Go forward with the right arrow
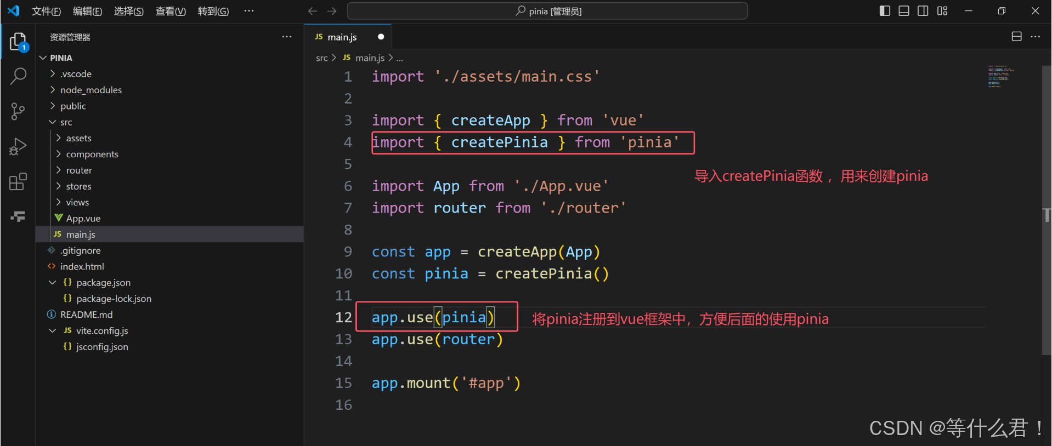 pos(332,11)
